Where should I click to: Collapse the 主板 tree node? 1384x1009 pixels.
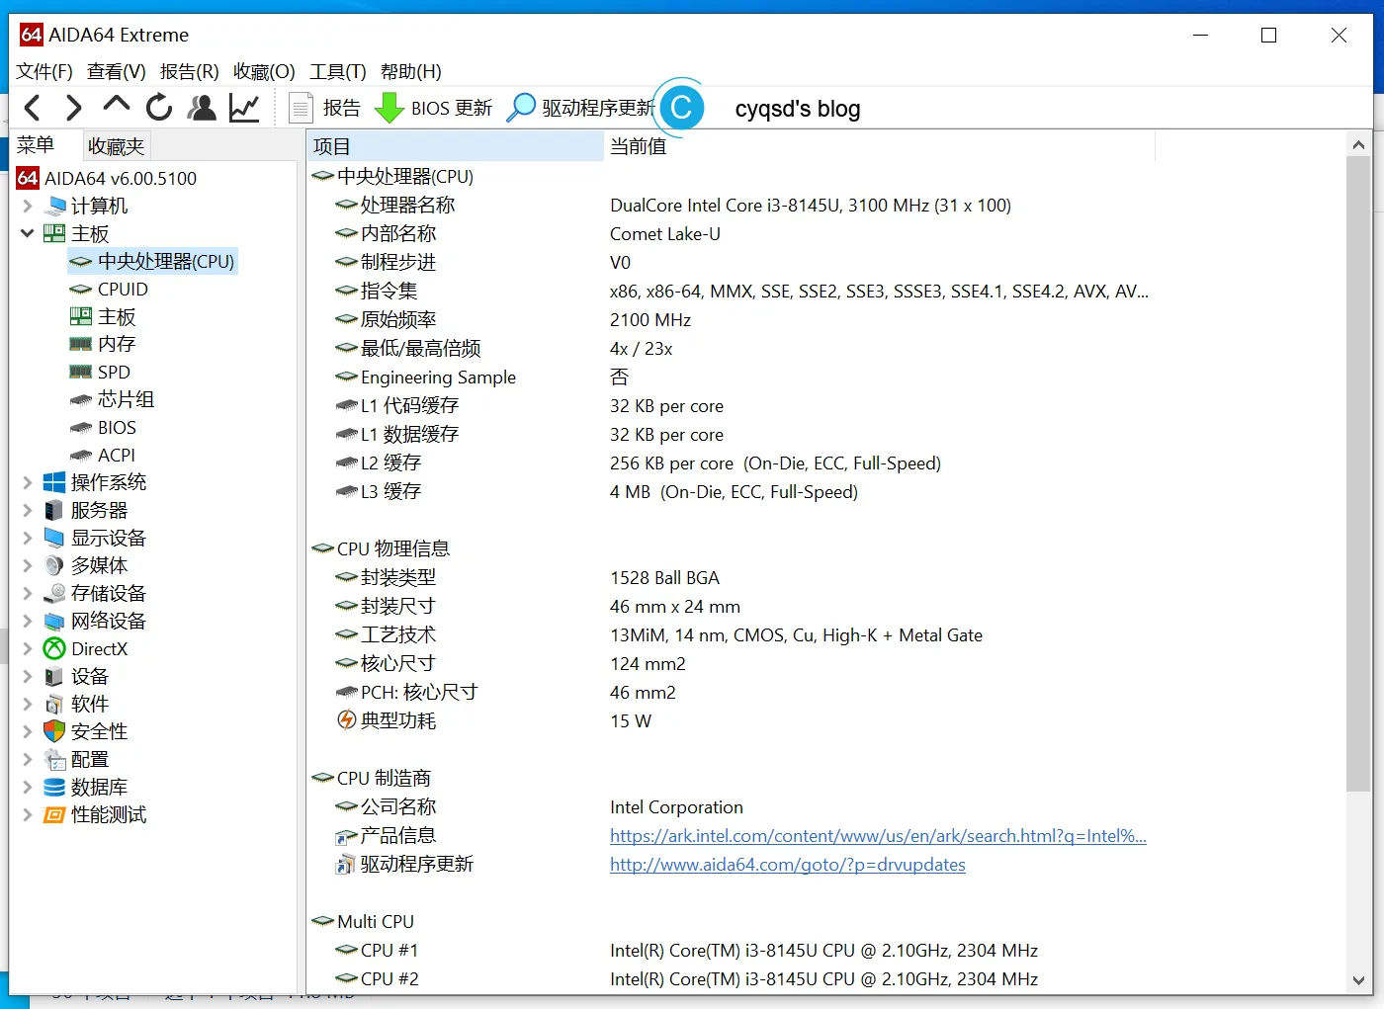[27, 233]
